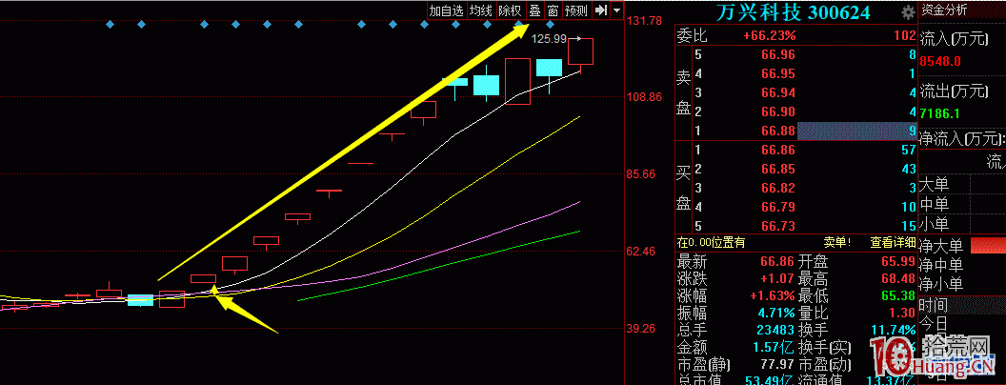1006x385 pixels.
Task: Click the 市盈(静) value 77.97
Action: tap(778, 365)
